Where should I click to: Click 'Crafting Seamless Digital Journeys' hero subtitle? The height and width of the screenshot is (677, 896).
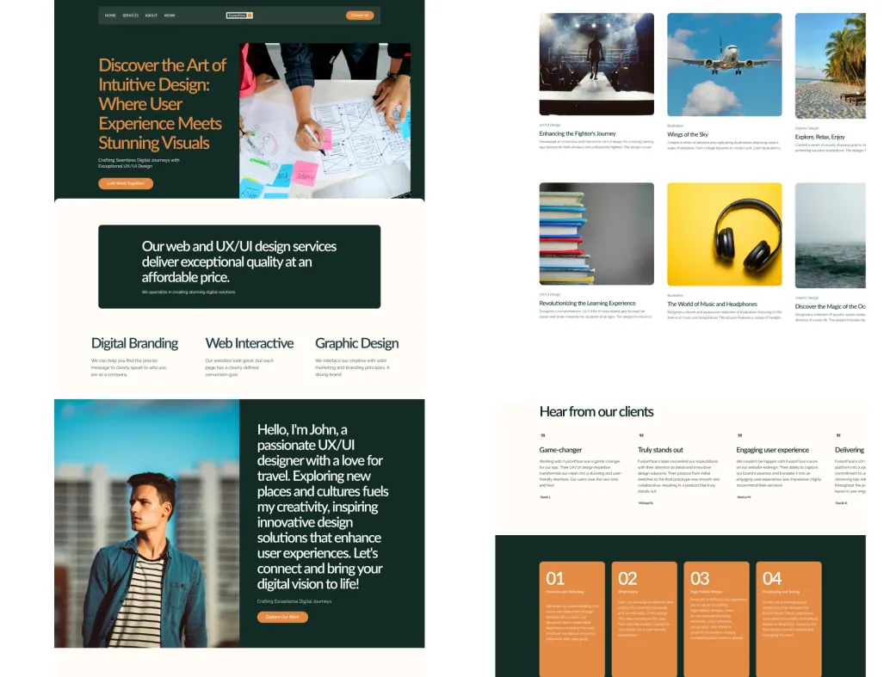(139, 163)
